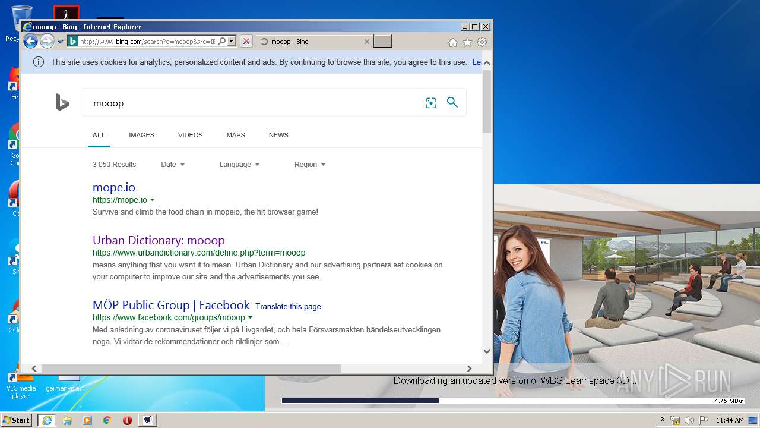
Task: Open a new blank tab
Action: 382,42
